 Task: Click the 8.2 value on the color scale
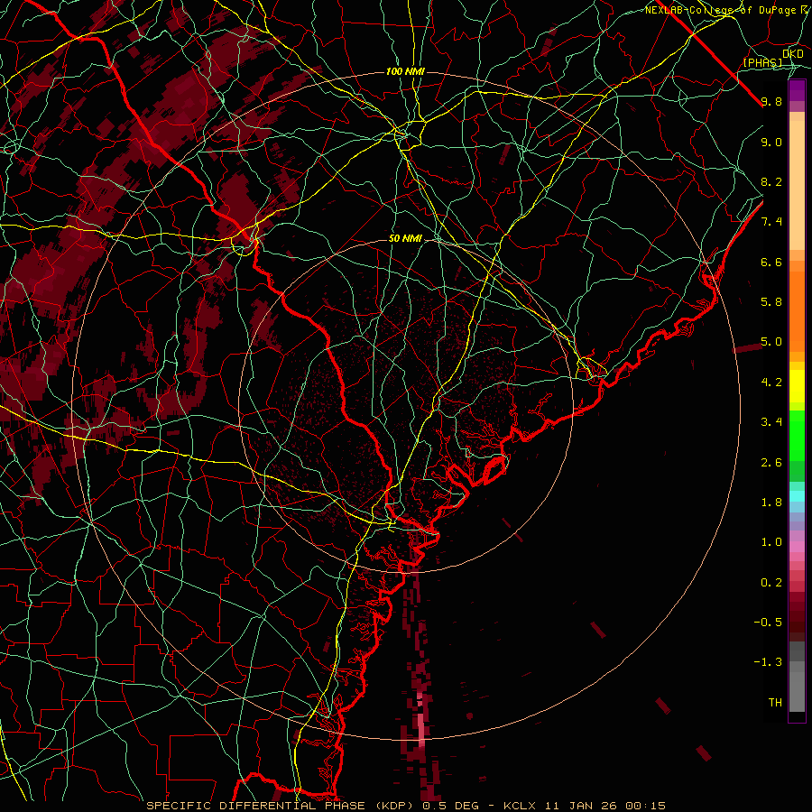pyautogui.click(x=771, y=181)
